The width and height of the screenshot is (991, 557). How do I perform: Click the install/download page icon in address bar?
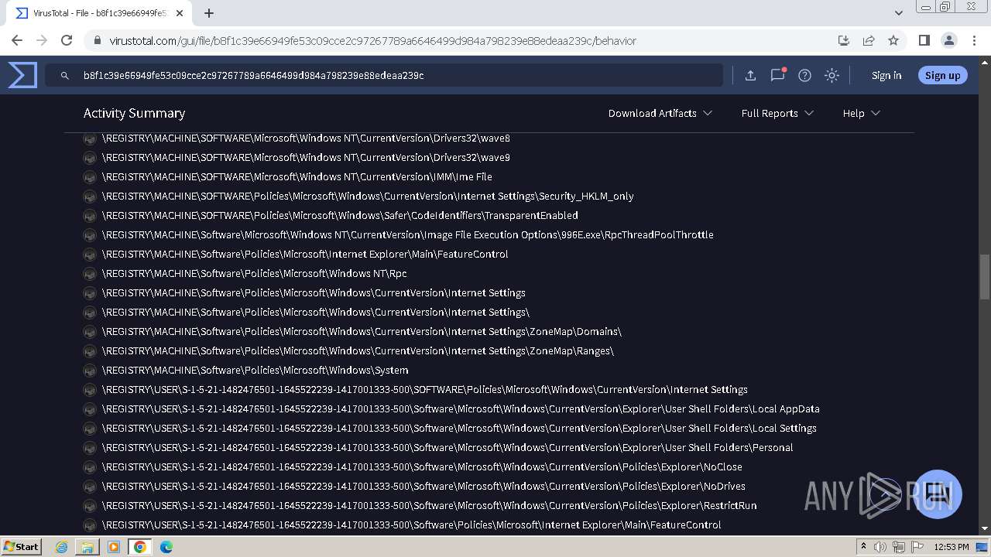click(x=844, y=40)
